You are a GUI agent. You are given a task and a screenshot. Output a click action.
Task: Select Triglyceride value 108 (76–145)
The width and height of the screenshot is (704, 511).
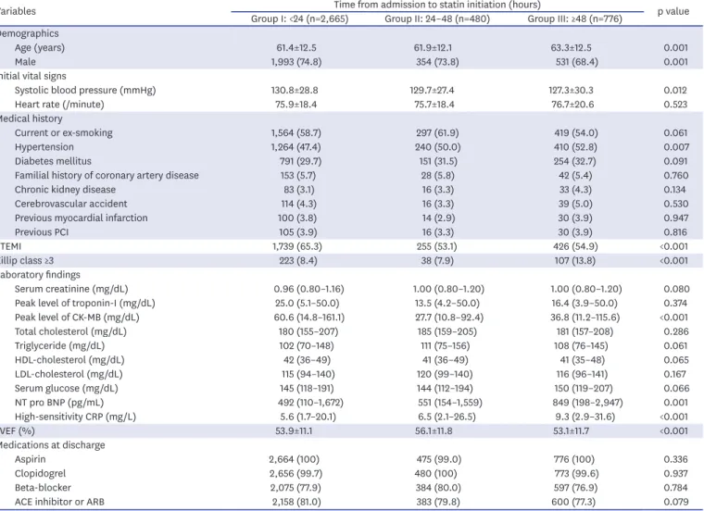(x=582, y=346)
